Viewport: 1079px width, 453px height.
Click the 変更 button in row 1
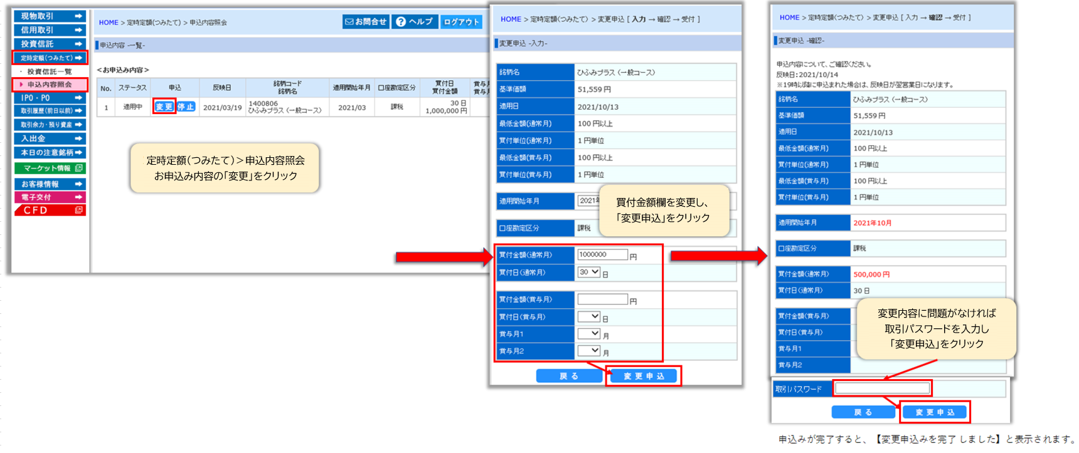pos(164,107)
